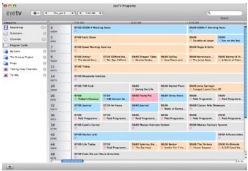
Task: Select the 08:30 China News program
Action: [x=173, y=97]
